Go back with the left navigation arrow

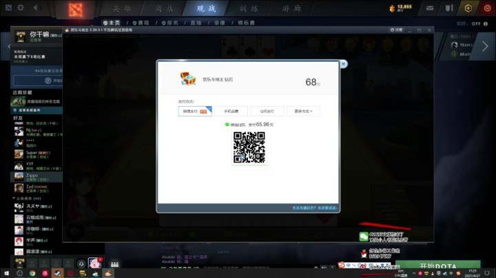coord(35,8)
